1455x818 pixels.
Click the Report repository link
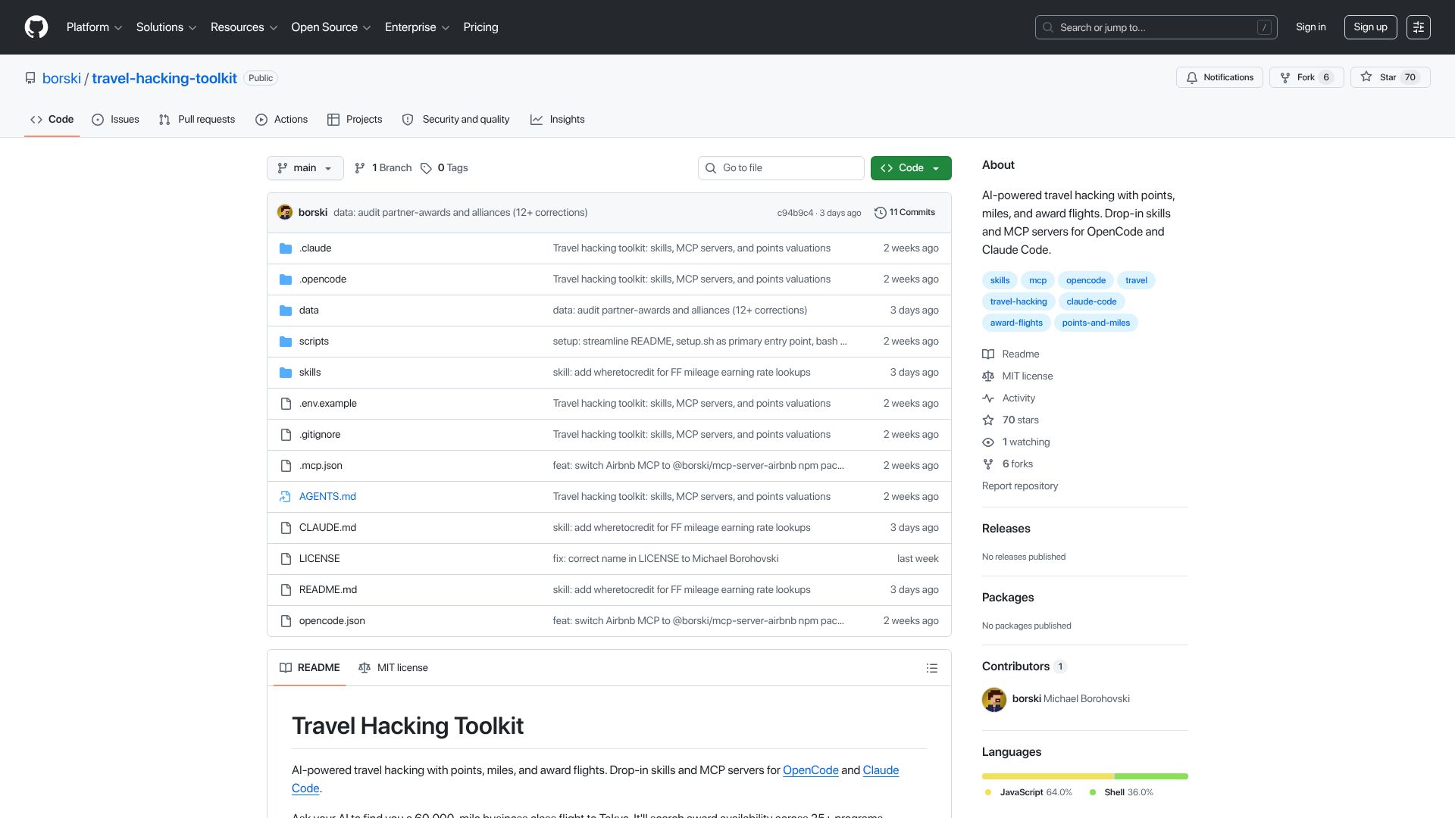coord(1019,486)
